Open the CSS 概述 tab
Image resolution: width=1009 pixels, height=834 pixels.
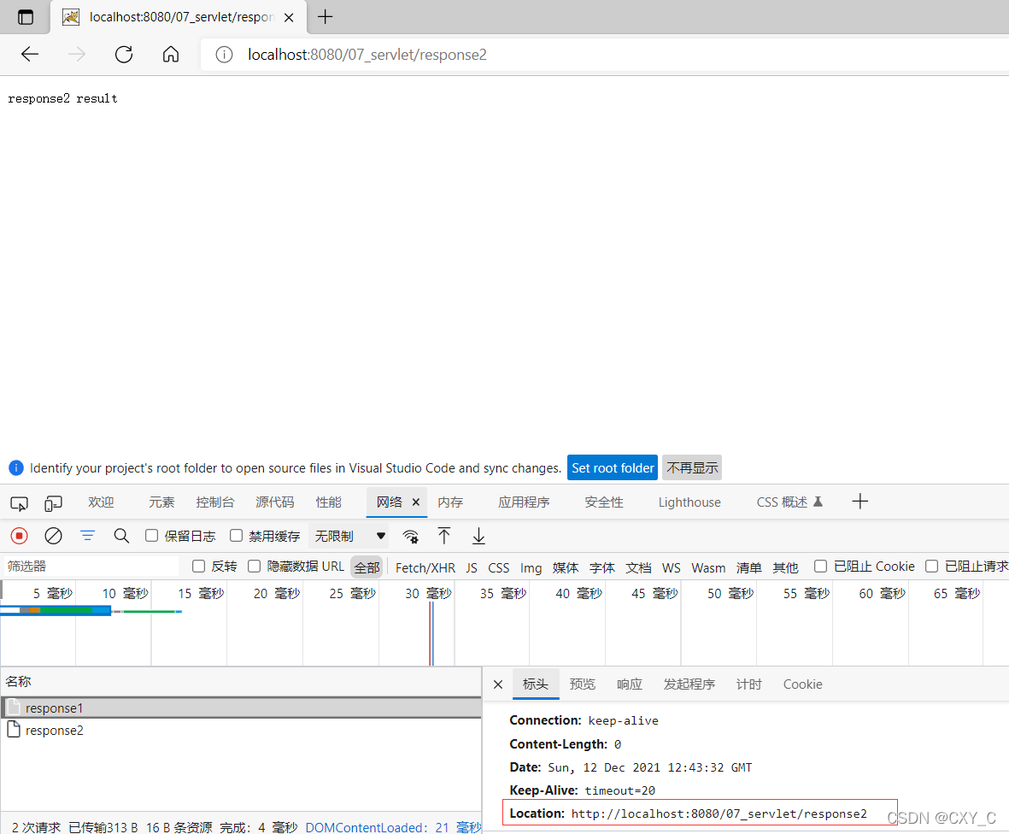pyautogui.click(x=789, y=502)
